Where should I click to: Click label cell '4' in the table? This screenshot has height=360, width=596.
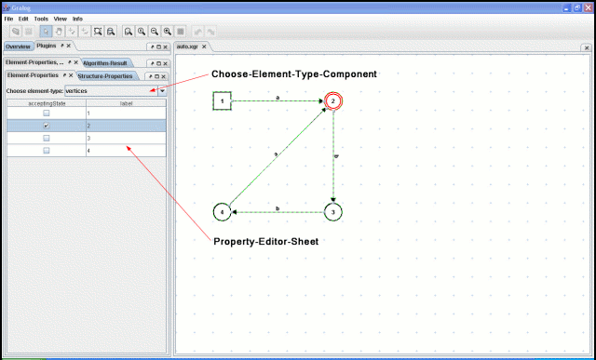coord(127,151)
